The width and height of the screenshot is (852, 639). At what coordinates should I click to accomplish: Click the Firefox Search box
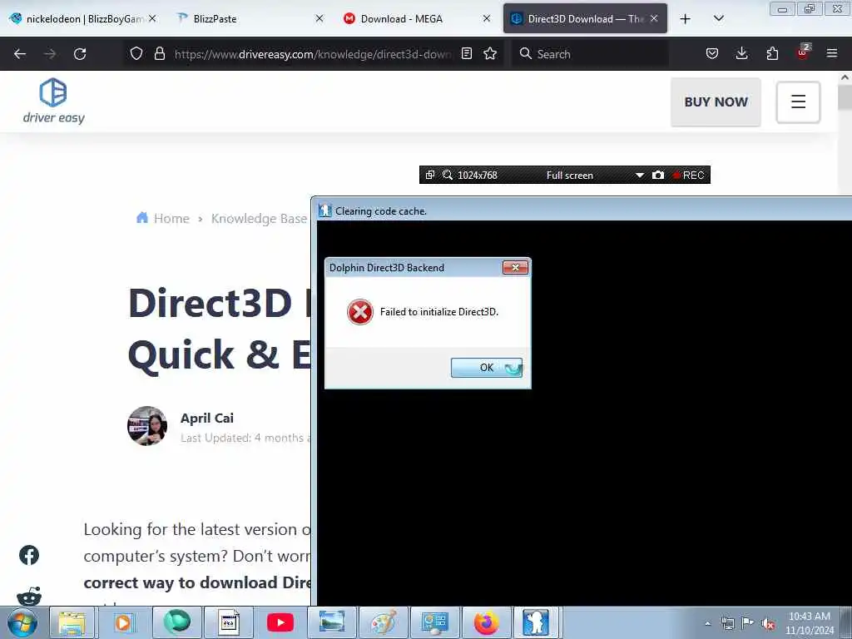pyautogui.click(x=590, y=54)
